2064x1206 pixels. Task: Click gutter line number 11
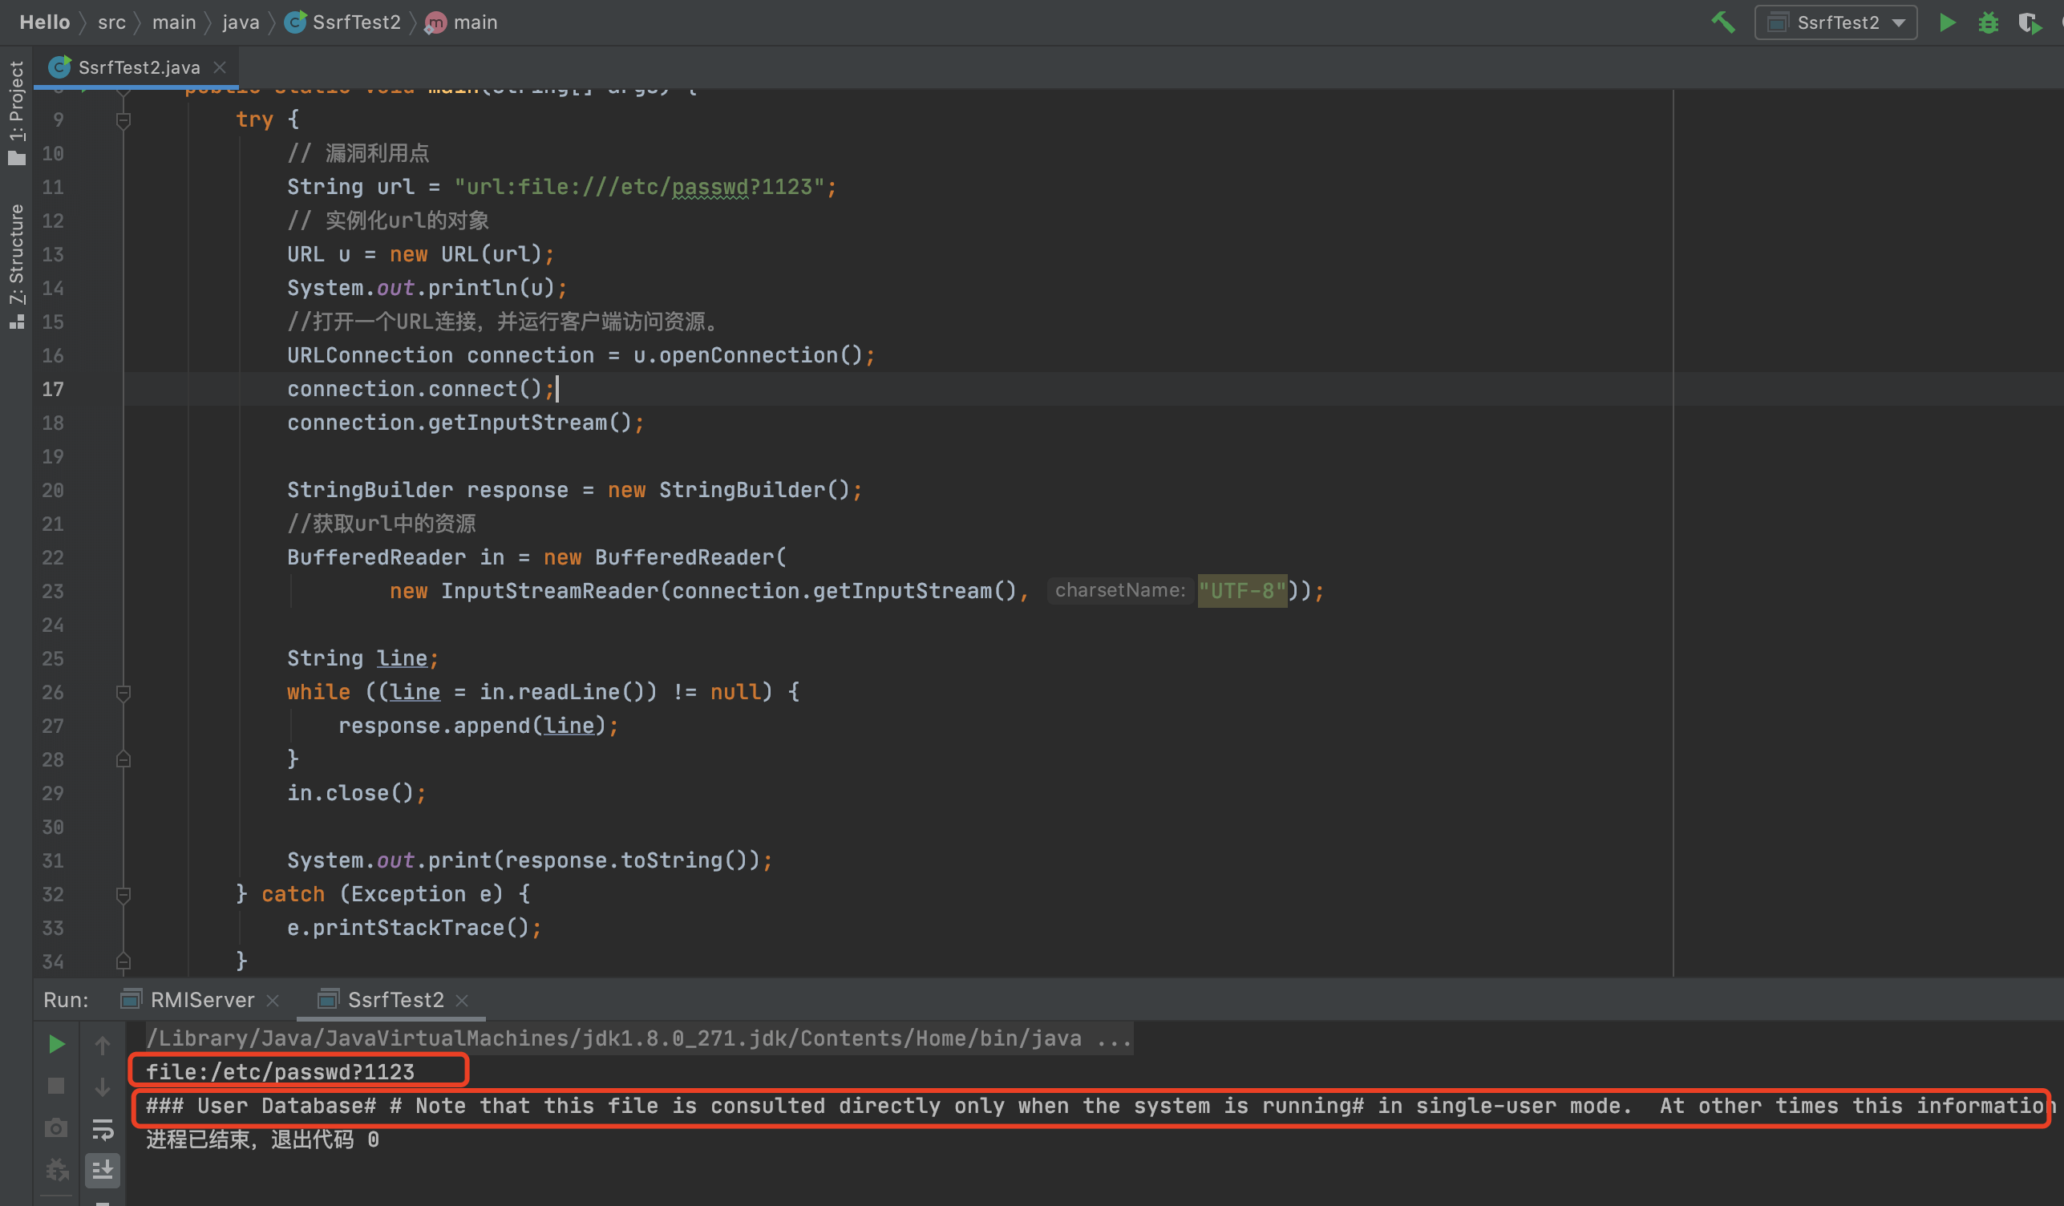click(53, 187)
